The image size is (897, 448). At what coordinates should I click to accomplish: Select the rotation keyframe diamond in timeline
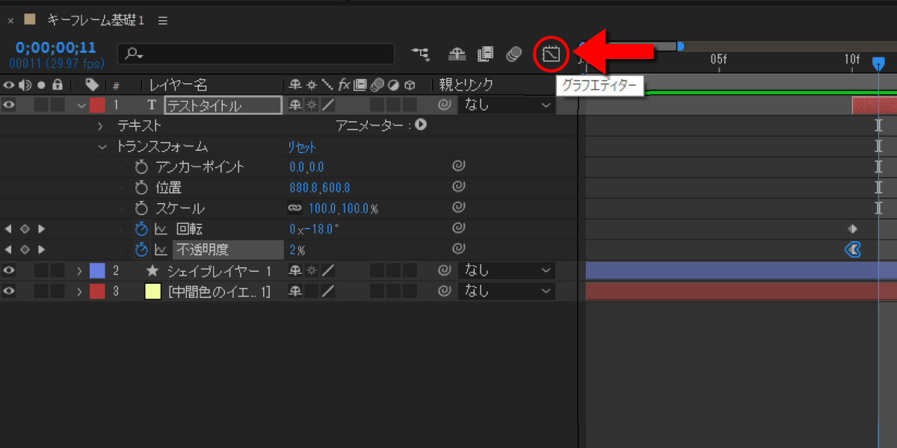pyautogui.click(x=852, y=229)
